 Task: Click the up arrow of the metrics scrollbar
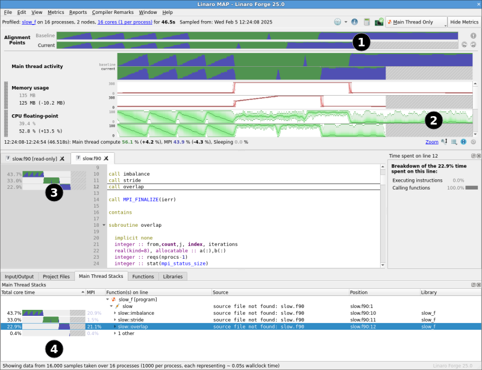coord(475,84)
